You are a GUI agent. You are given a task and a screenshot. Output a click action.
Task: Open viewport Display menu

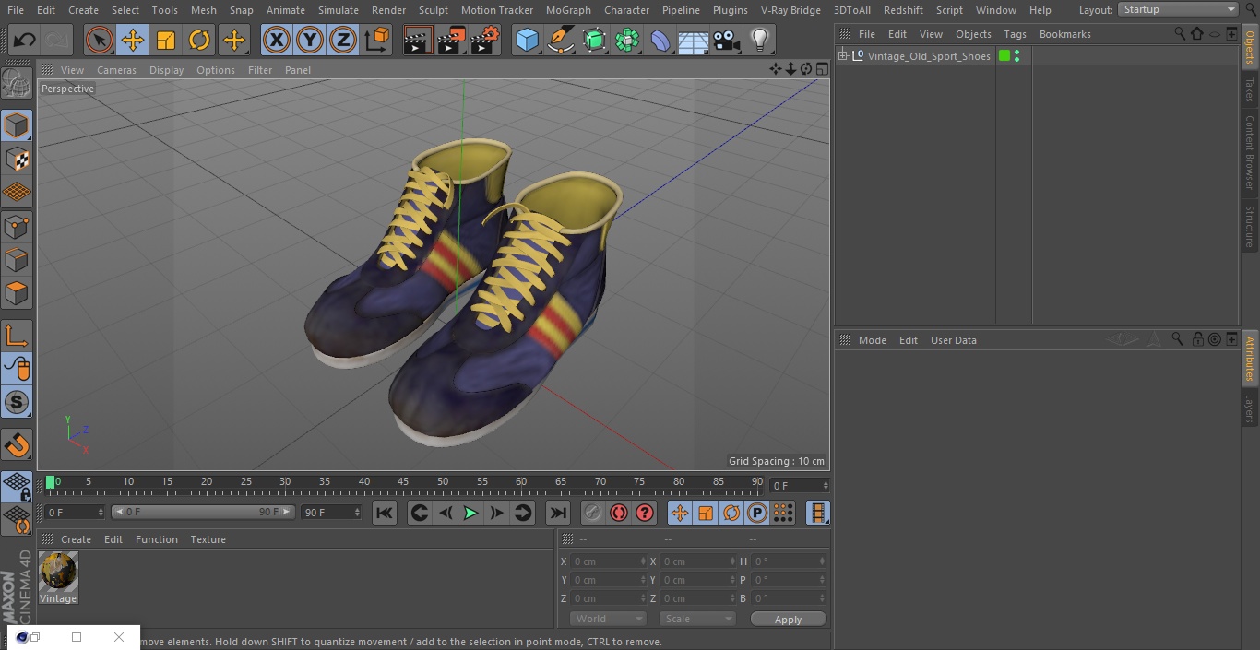[x=166, y=70]
